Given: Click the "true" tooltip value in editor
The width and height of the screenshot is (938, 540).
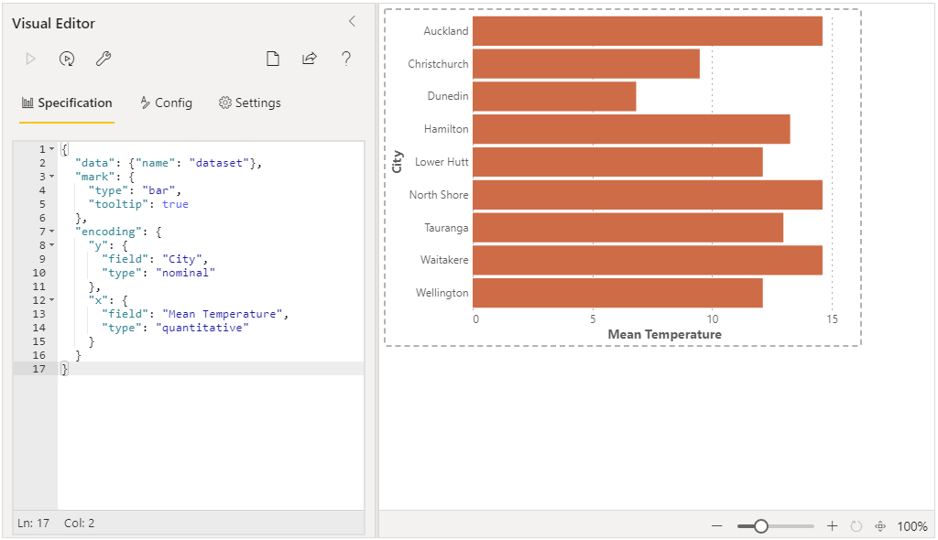Looking at the screenshot, I should tap(175, 204).
